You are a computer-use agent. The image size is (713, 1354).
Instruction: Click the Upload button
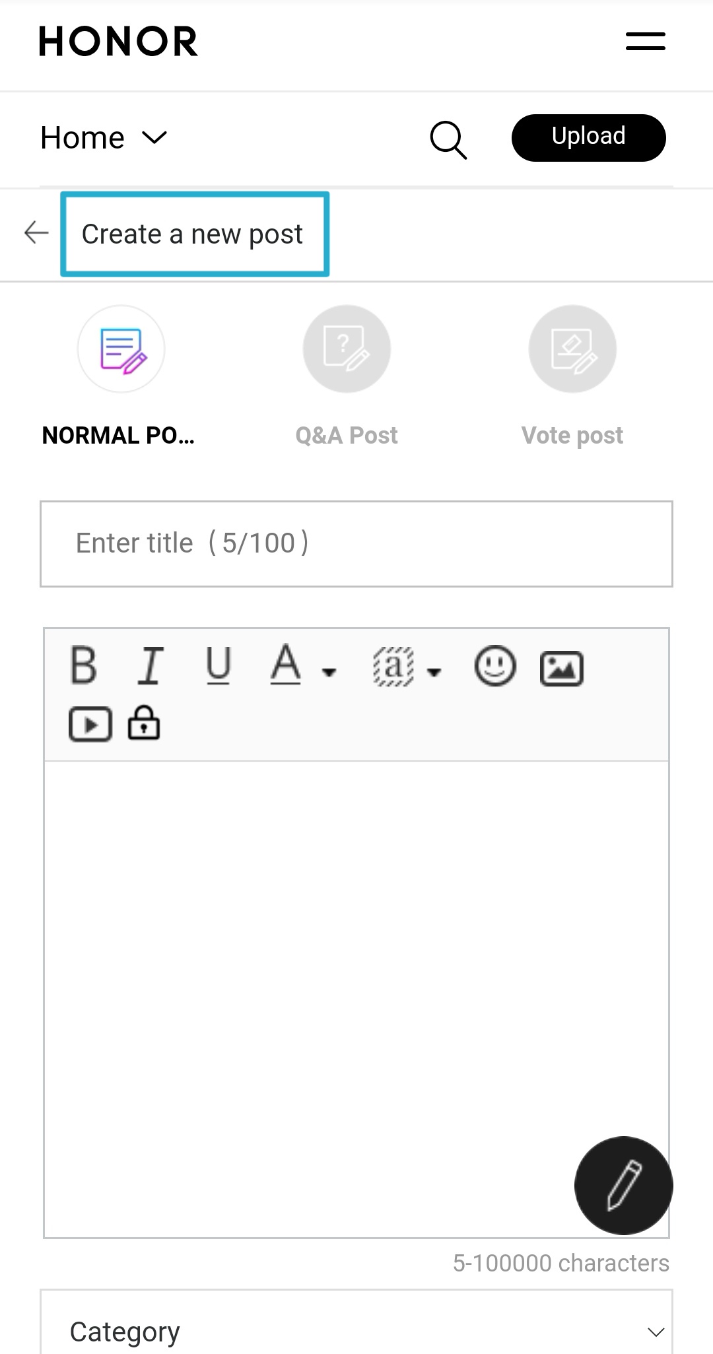(x=588, y=137)
